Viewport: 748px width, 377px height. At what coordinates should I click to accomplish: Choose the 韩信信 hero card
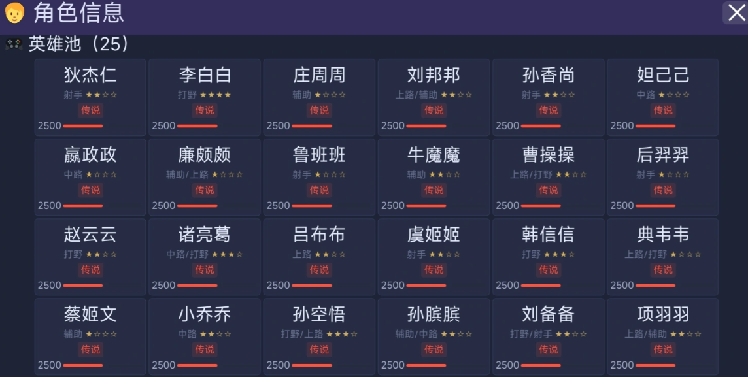548,257
